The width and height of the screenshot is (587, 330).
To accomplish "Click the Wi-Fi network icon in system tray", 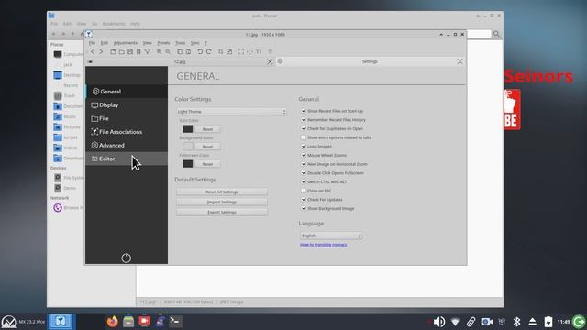I will [x=455, y=322].
